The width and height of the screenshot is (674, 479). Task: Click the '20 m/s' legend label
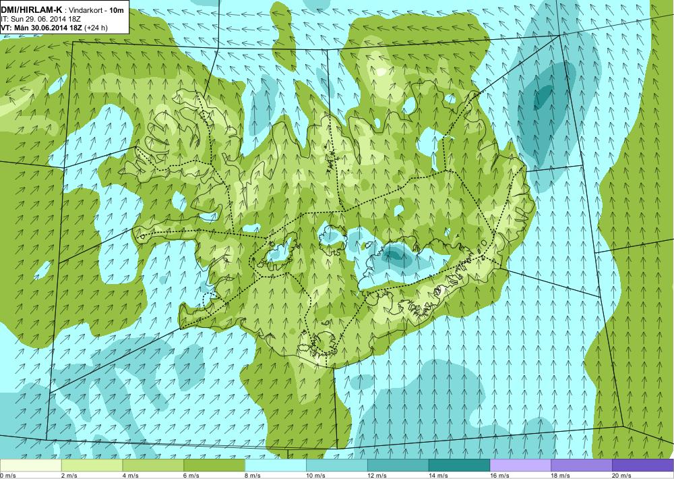pos(622,476)
